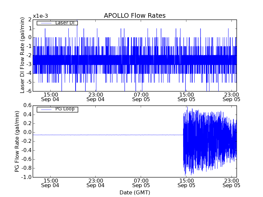
Task: Click "15:00 Sep 05" tick under bottom plot
Action: (x=186, y=183)
